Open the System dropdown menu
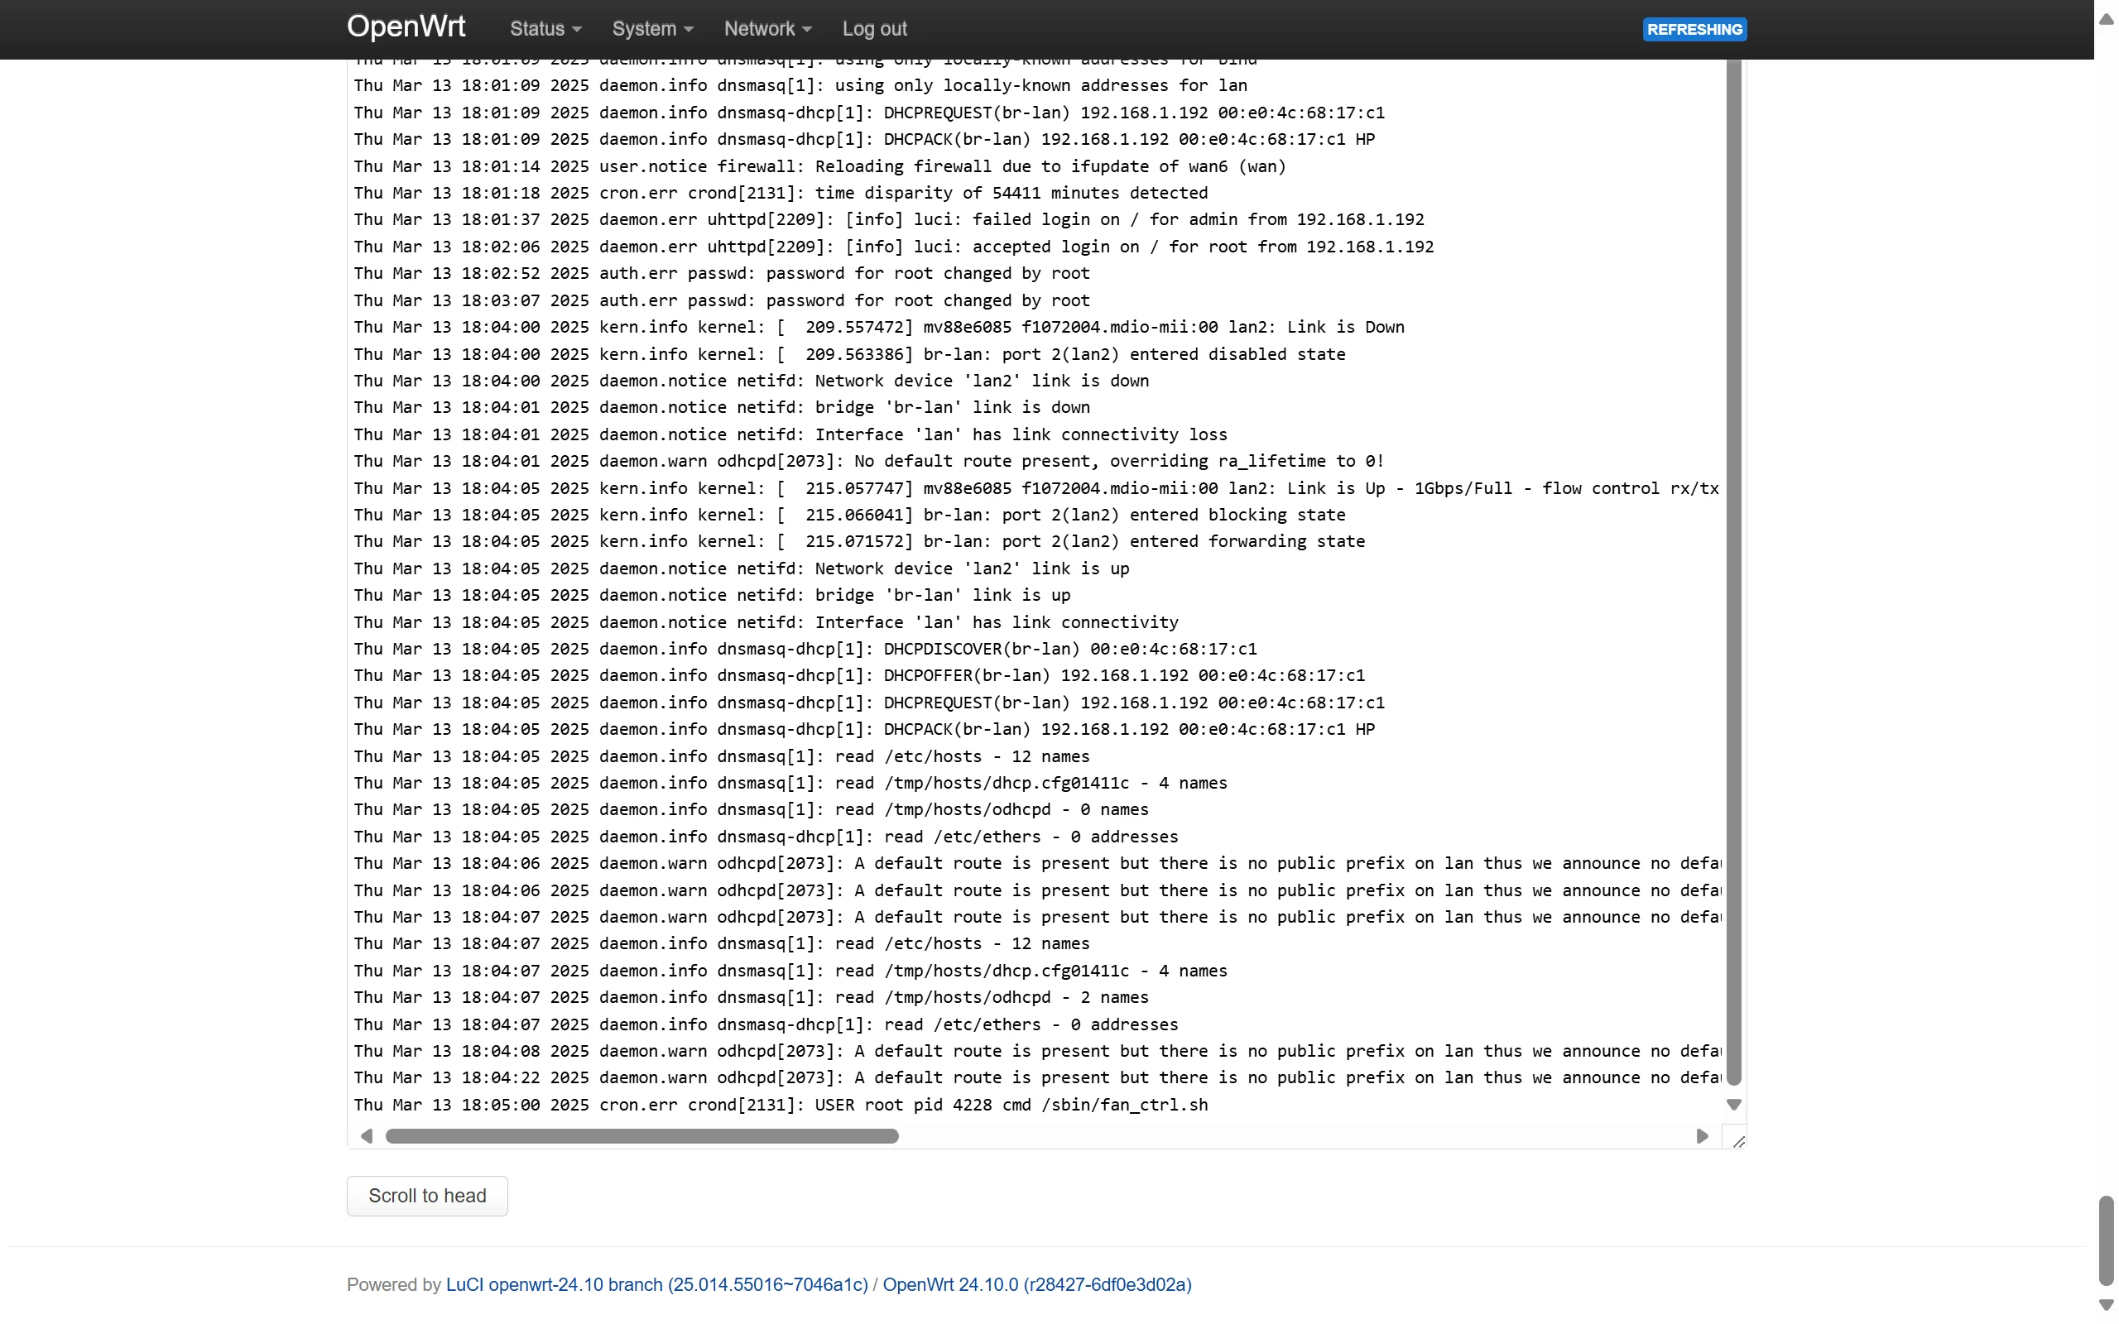 pyautogui.click(x=652, y=29)
